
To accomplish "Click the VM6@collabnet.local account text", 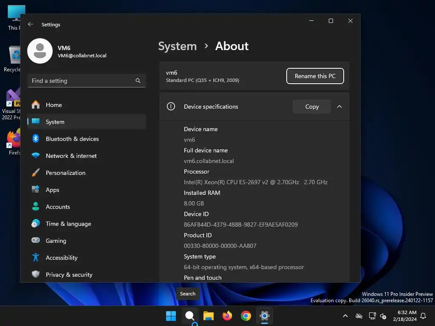I will pos(82,56).
